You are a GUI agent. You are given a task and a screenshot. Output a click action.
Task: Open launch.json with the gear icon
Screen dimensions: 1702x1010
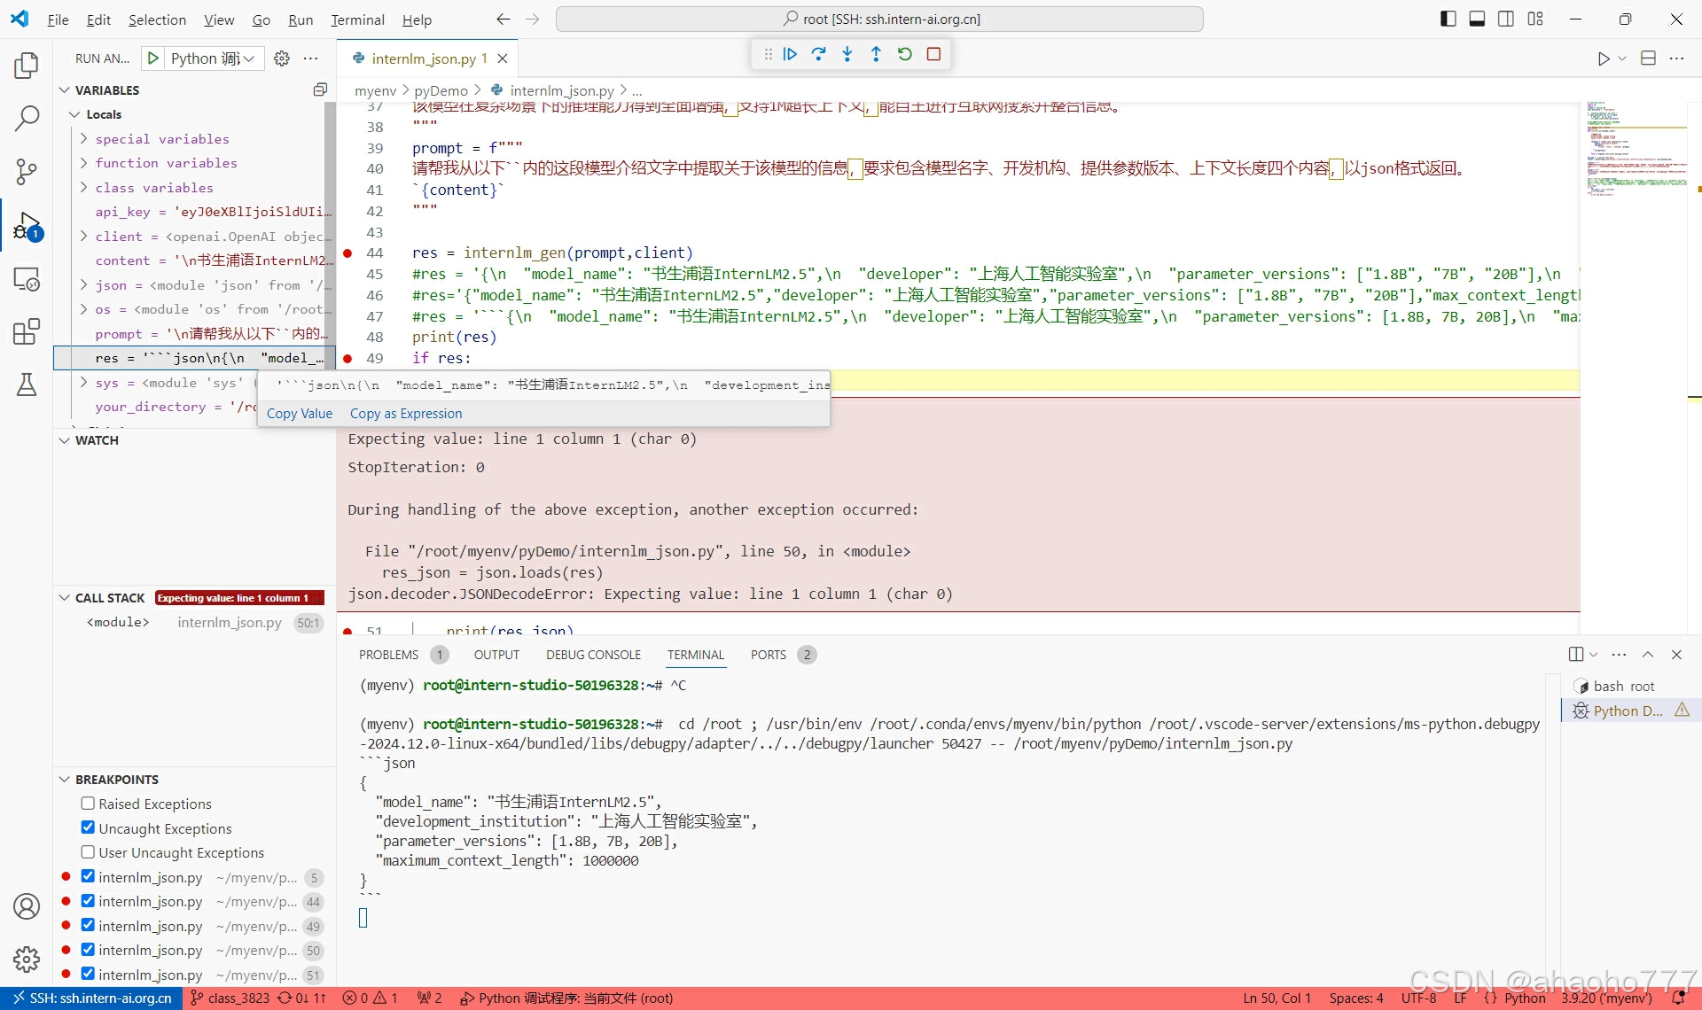281,58
